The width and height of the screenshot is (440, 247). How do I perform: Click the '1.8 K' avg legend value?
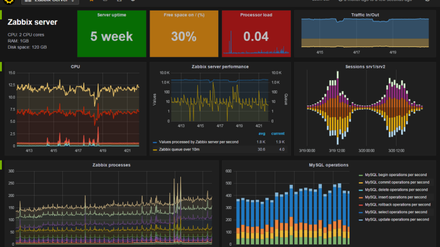tap(261, 142)
